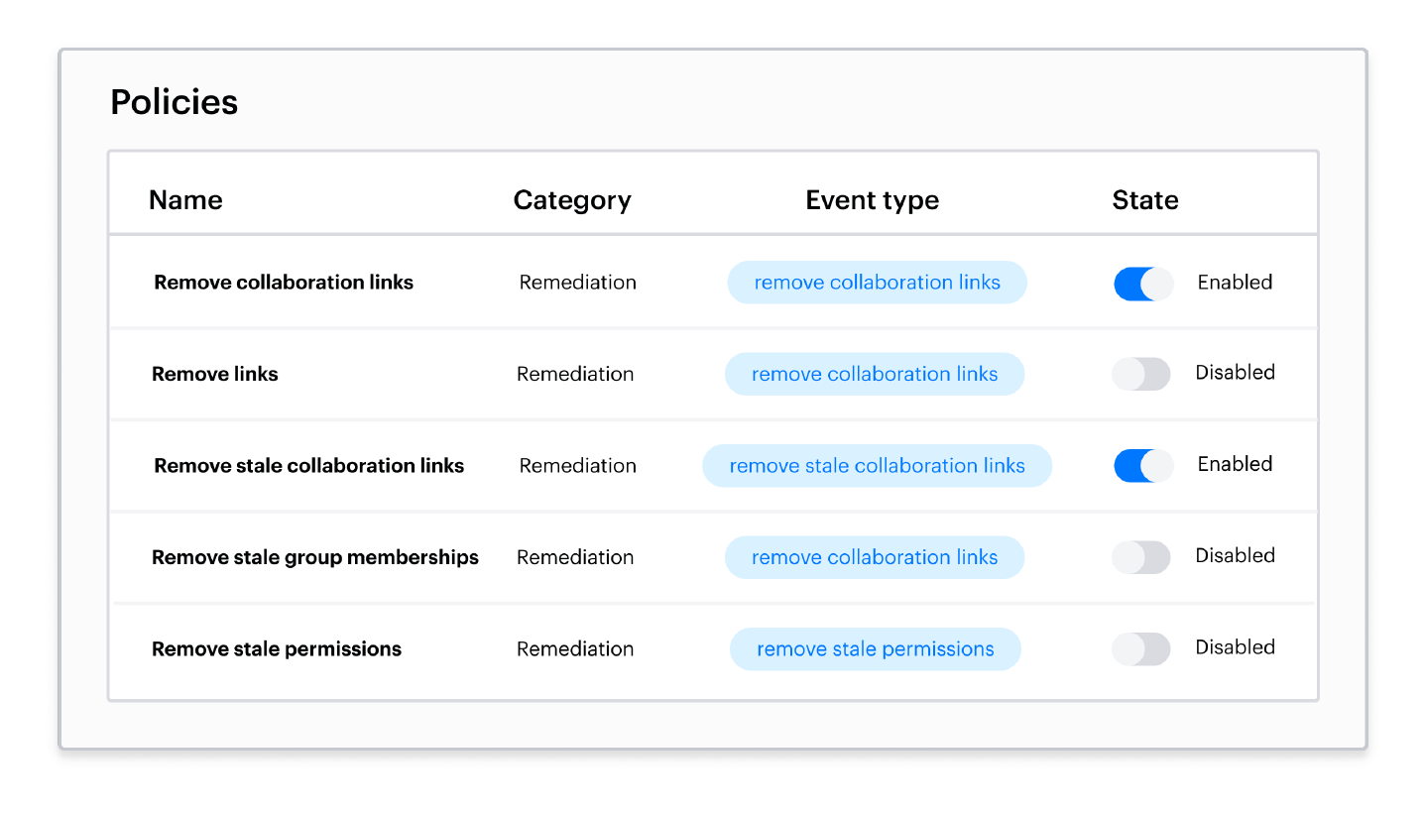Turn off Remove stale collaboration links toggle
Image resolution: width=1424 pixels, height=814 pixels.
(x=1143, y=466)
